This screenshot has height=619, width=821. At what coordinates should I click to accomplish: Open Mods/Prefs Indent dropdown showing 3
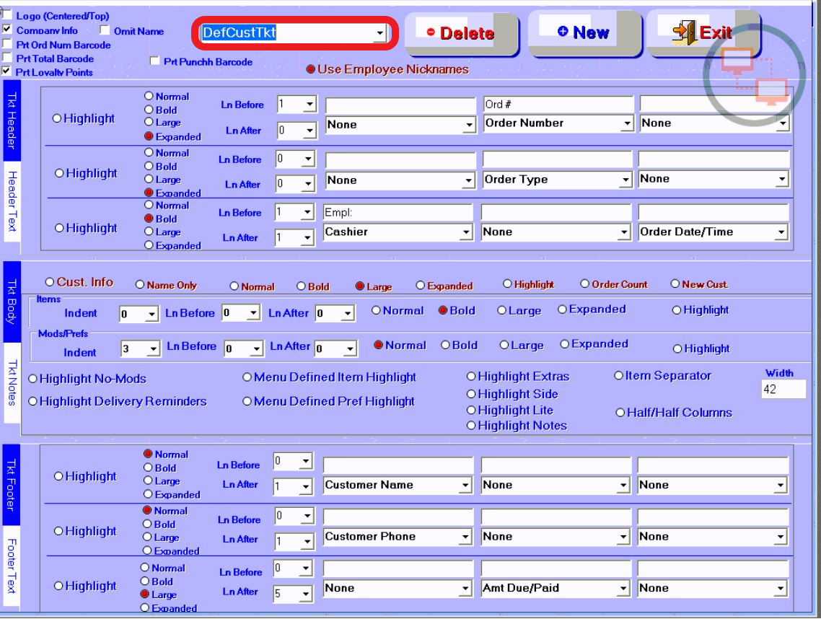tap(153, 348)
